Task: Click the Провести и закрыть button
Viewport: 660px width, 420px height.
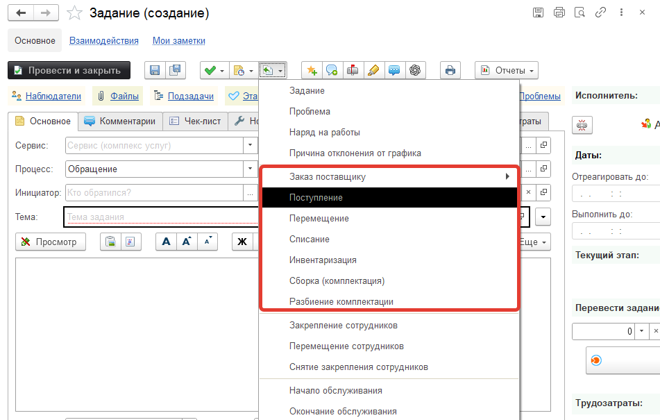Action: click(69, 70)
